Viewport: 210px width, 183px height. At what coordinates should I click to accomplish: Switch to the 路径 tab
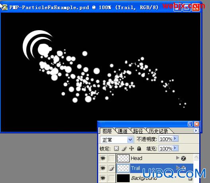pos(138,131)
